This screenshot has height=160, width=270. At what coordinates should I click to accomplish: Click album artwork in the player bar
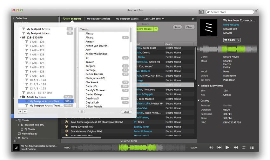point(16,147)
